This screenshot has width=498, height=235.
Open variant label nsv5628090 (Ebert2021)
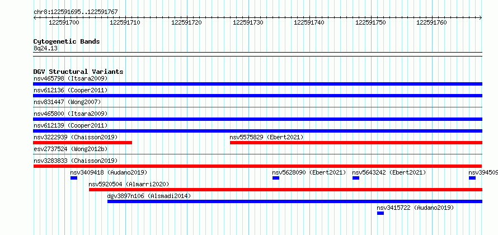click(x=309, y=172)
